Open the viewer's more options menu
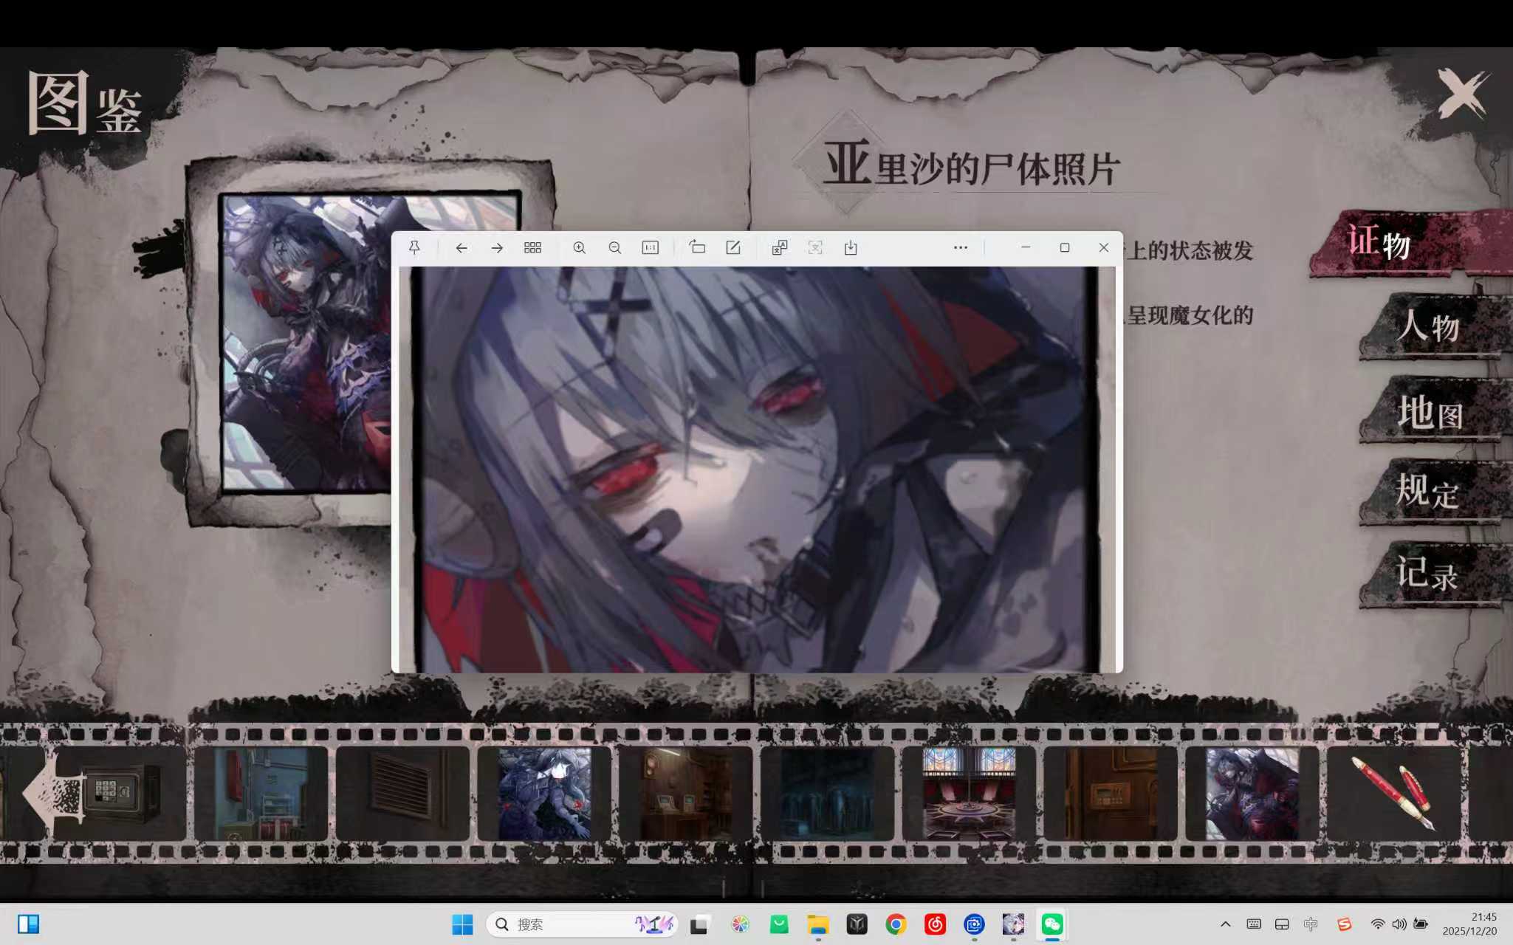The image size is (1513, 945). pyautogui.click(x=960, y=248)
